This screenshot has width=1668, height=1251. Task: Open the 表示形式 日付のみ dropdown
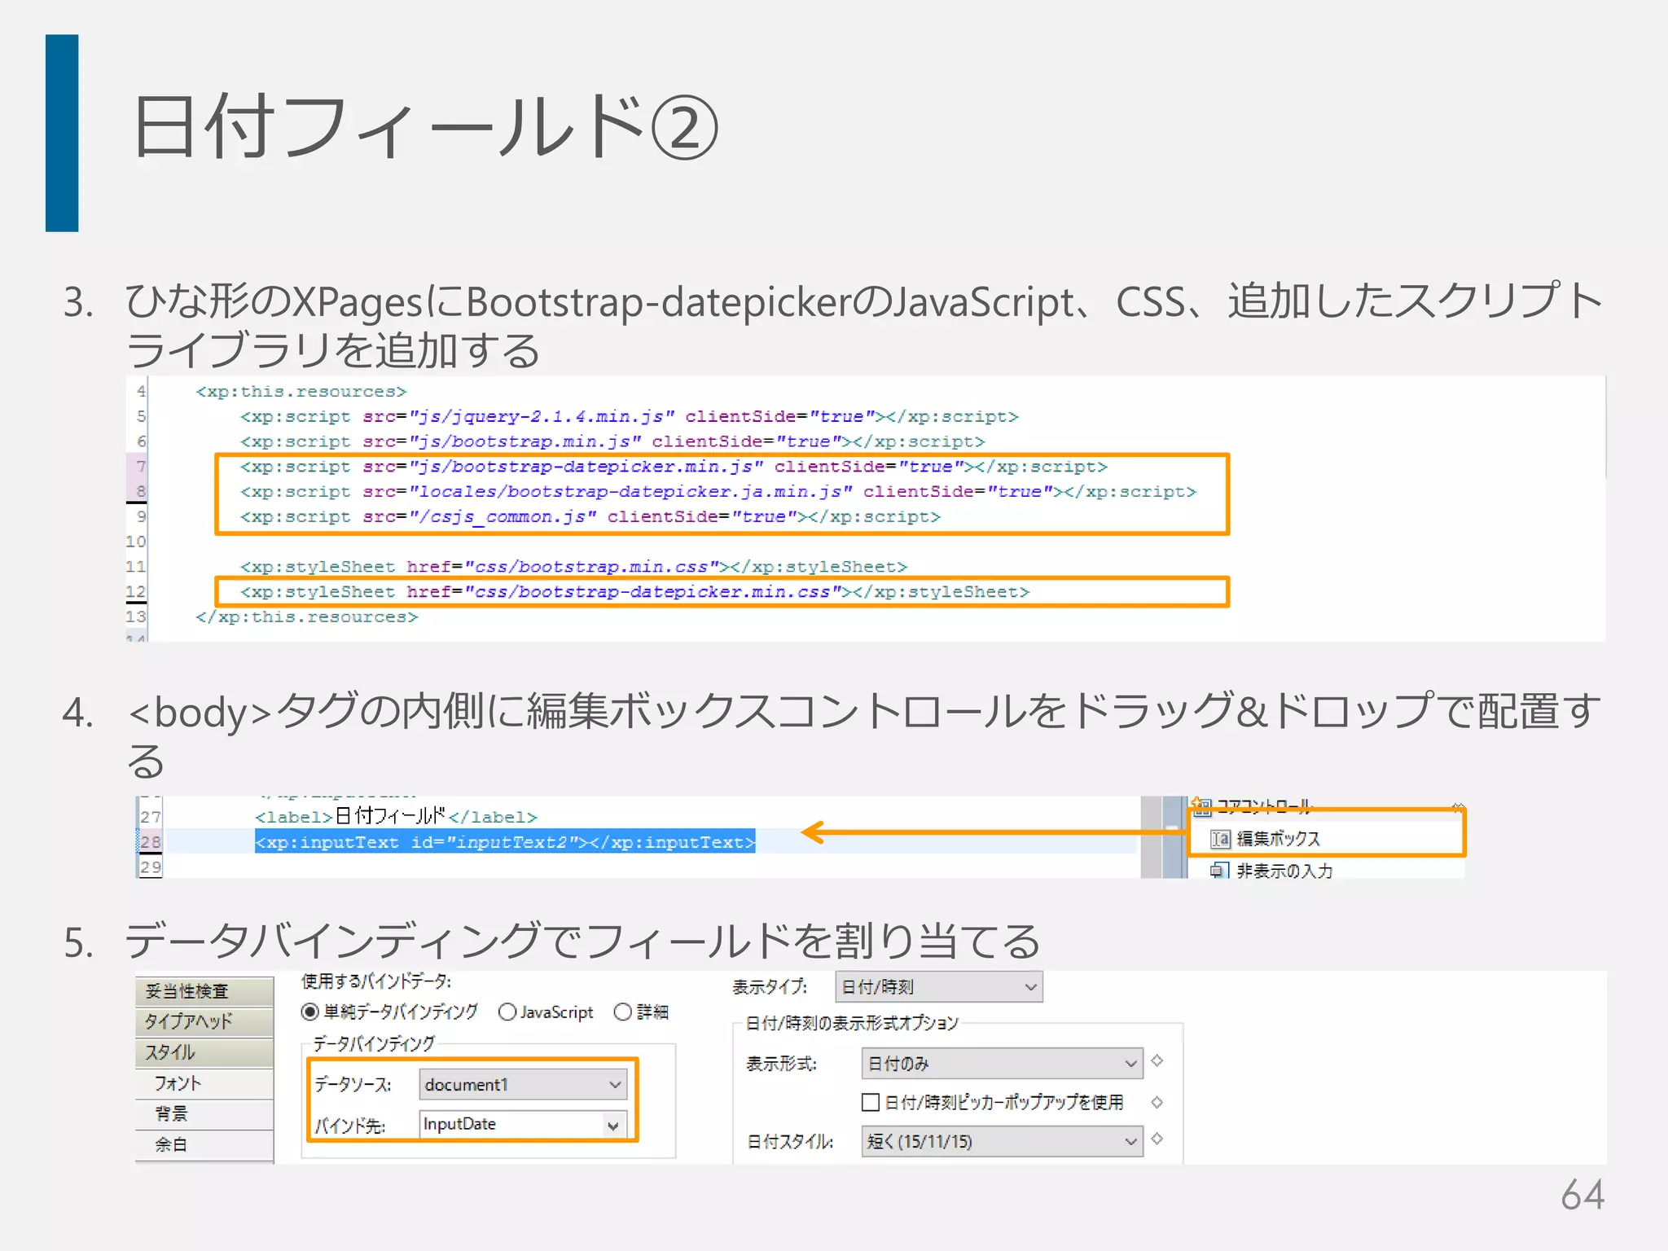click(x=1002, y=1064)
